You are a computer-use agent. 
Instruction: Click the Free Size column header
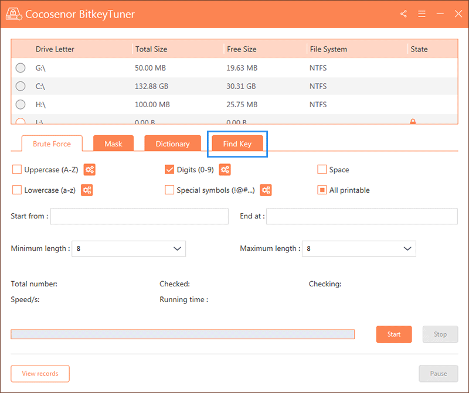[x=242, y=49]
